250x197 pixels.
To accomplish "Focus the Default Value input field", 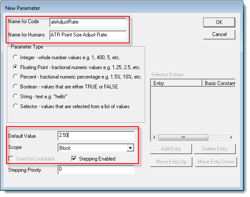I will [96, 136].
